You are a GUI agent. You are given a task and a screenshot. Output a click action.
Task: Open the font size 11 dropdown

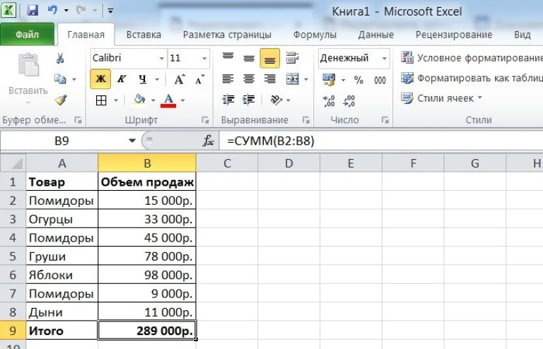point(204,58)
